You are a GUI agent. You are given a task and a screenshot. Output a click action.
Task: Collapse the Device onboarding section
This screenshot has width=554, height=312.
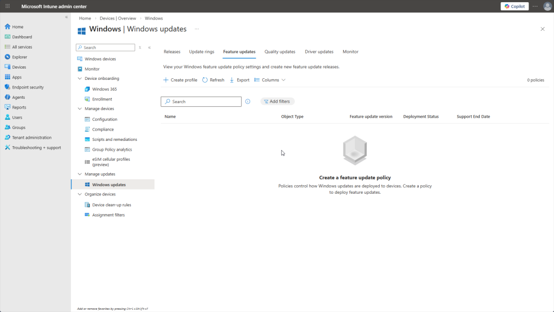pyautogui.click(x=80, y=79)
